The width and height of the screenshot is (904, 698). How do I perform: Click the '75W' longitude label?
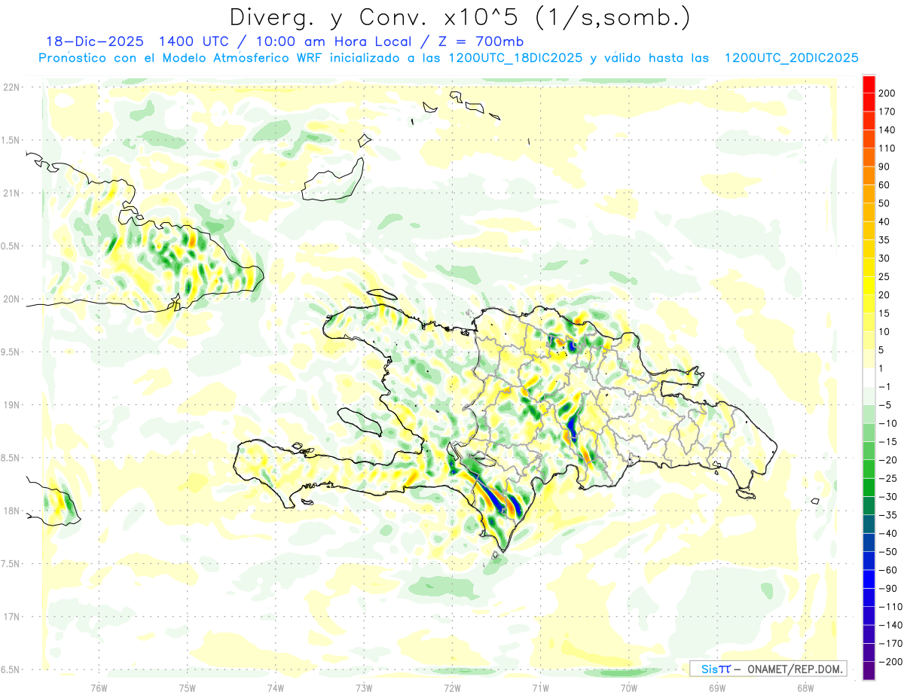[188, 687]
